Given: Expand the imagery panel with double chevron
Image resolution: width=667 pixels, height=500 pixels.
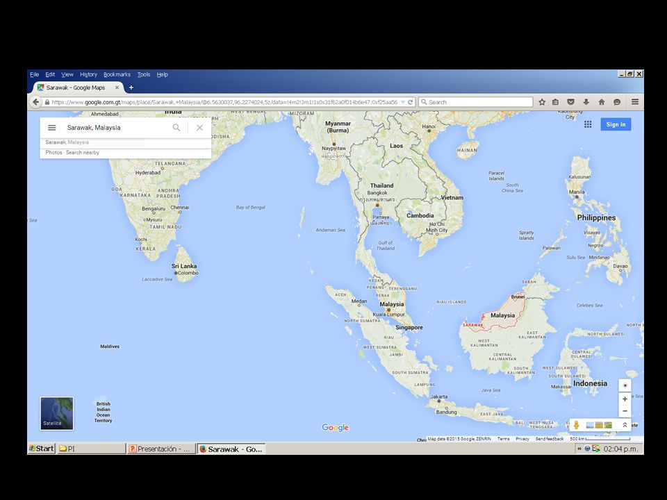Looking at the screenshot, I should pyautogui.click(x=625, y=425).
